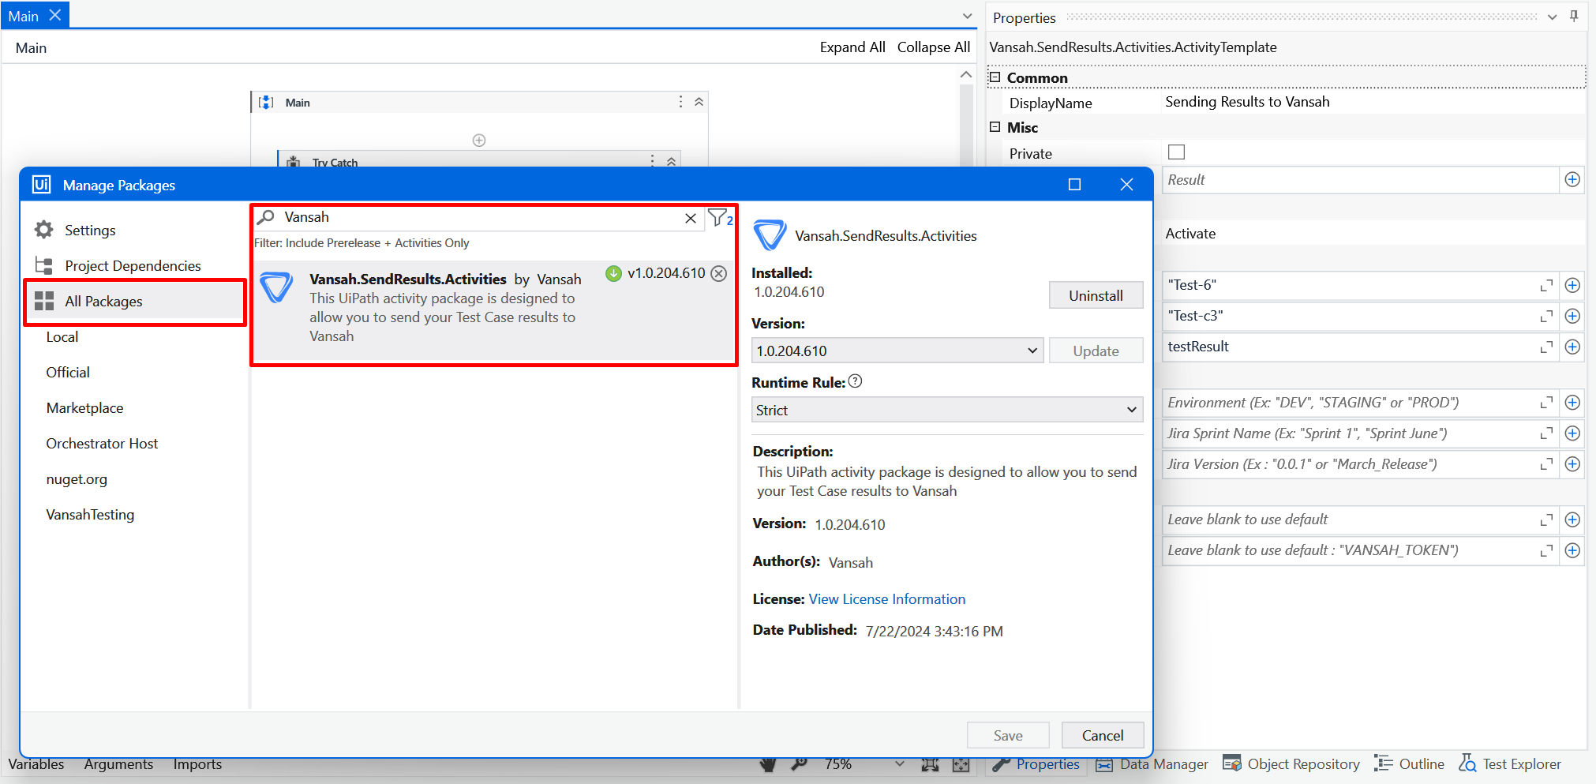
Task: Click the overview icon at designer bottom
Action: (961, 764)
